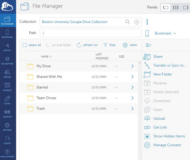Click the Upload action
Screen dimensions: 190x160
(154, 119)
